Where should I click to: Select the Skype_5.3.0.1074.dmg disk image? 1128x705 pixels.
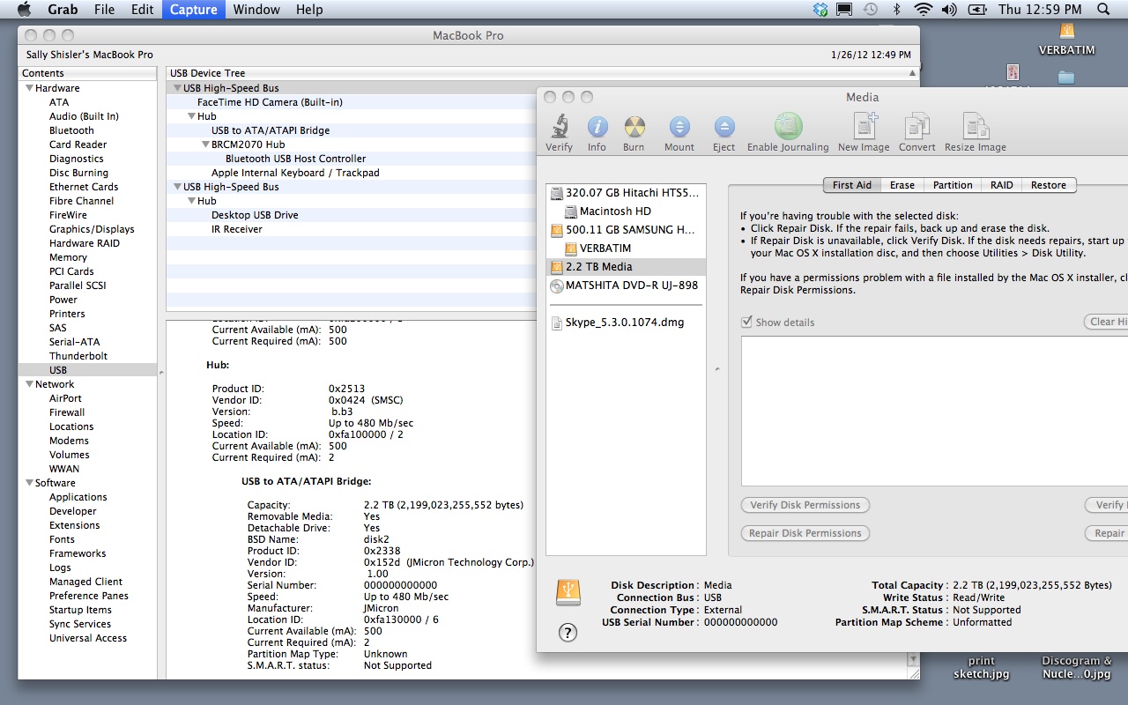click(626, 323)
